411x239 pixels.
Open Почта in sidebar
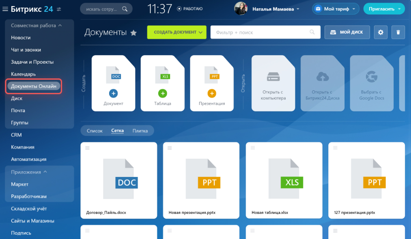[18, 111]
